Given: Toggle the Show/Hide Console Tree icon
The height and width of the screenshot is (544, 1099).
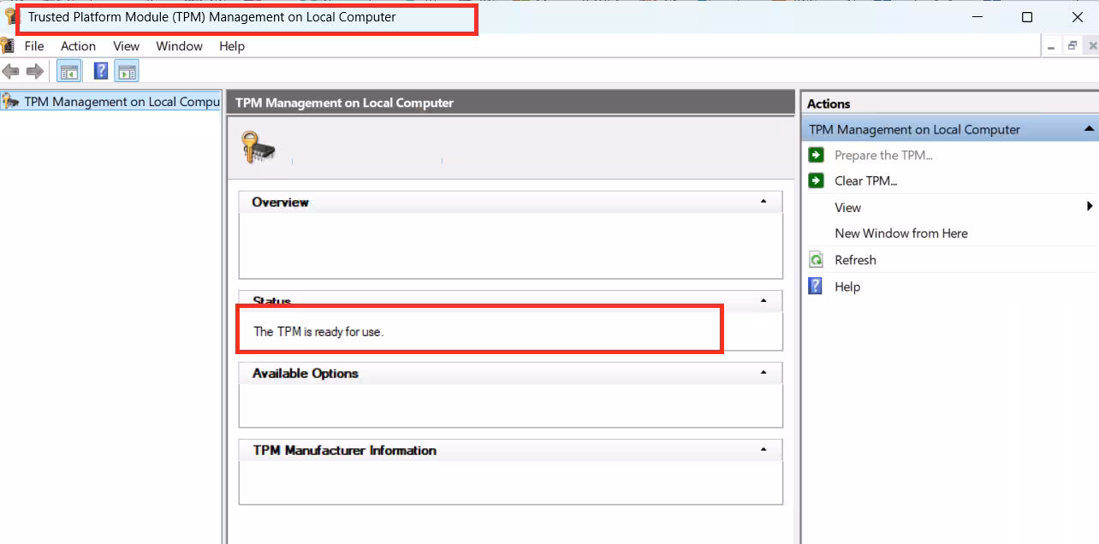Looking at the screenshot, I should pyautogui.click(x=68, y=72).
